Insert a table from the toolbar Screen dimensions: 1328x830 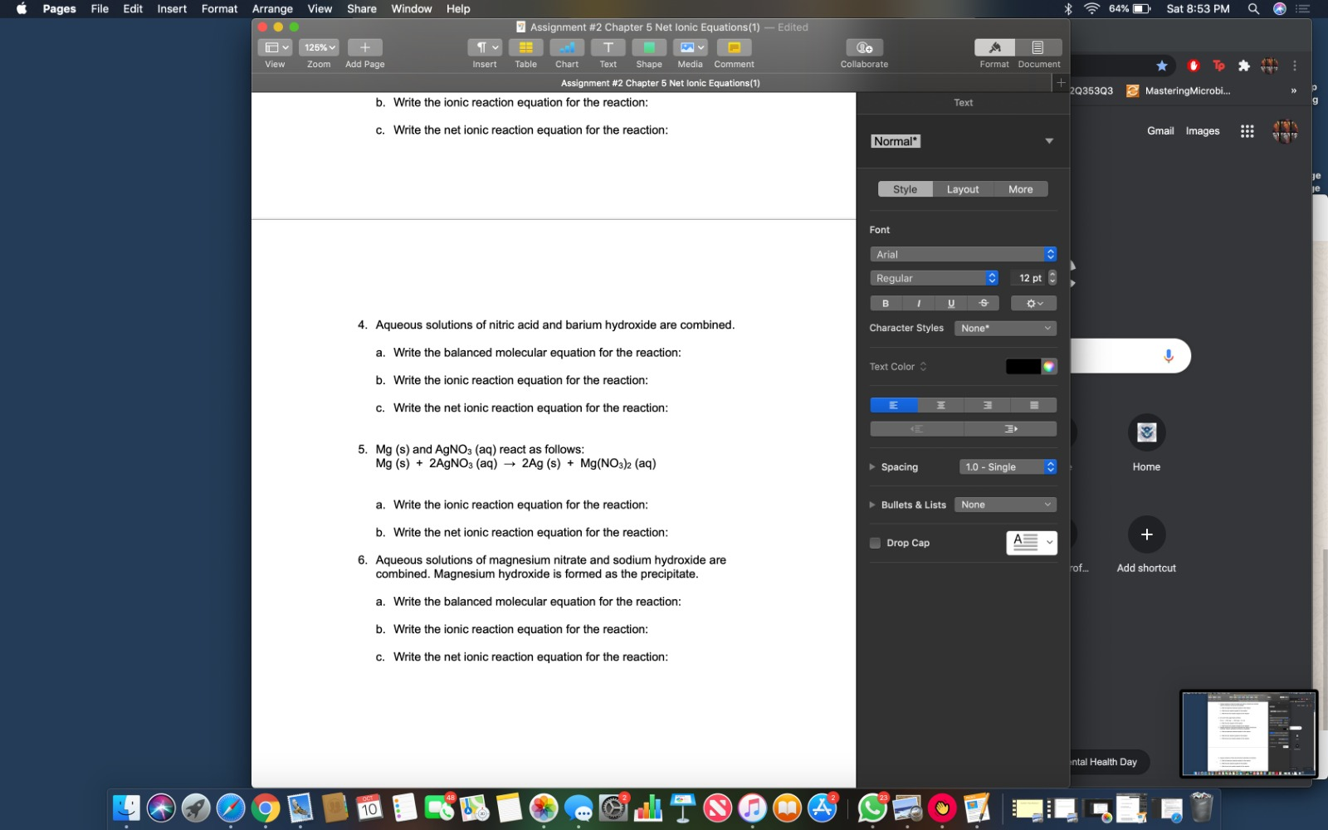point(525,47)
